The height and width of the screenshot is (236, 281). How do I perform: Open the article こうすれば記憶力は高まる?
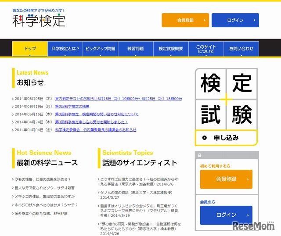point(139,182)
